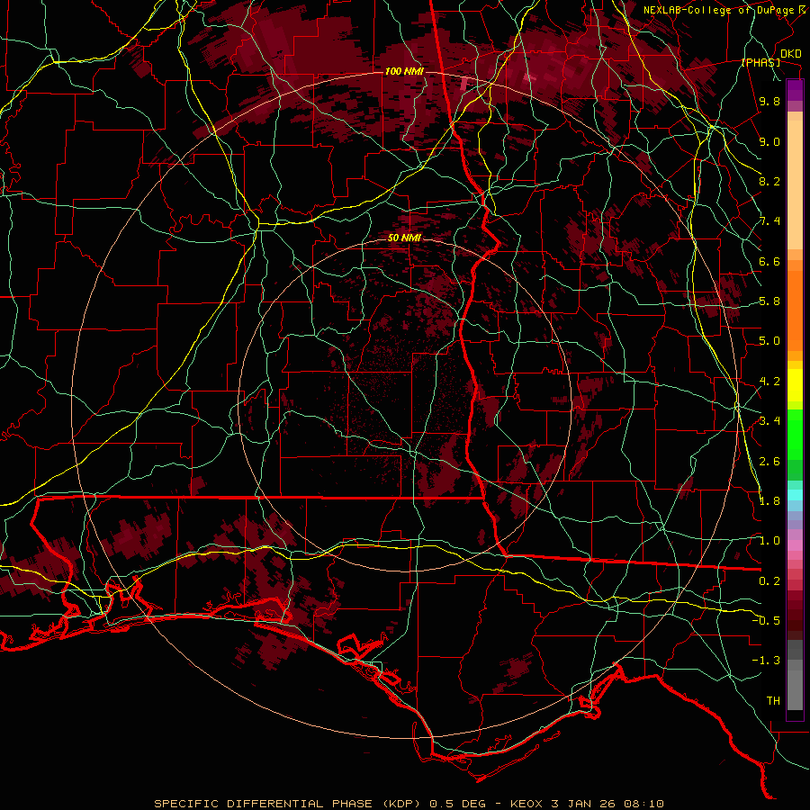
Task: Click the TH scale label
Action: pyautogui.click(x=773, y=701)
